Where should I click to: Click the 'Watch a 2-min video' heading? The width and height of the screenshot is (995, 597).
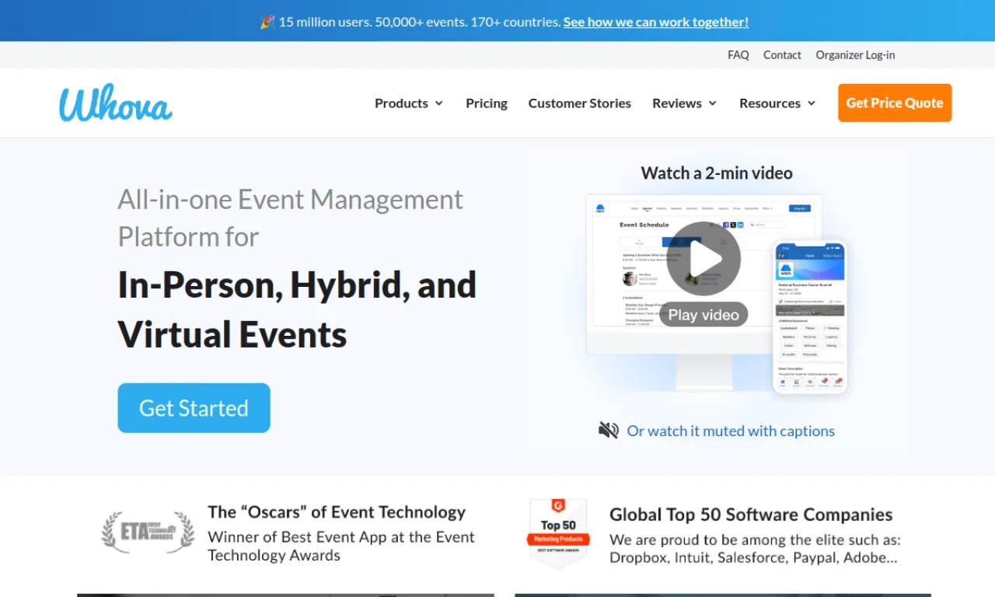coord(717,173)
